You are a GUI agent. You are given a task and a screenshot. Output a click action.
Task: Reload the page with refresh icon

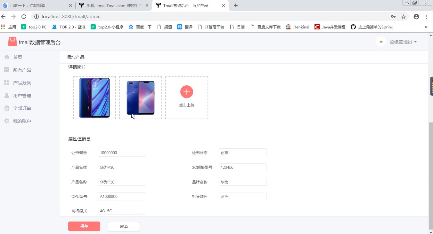pos(24,17)
